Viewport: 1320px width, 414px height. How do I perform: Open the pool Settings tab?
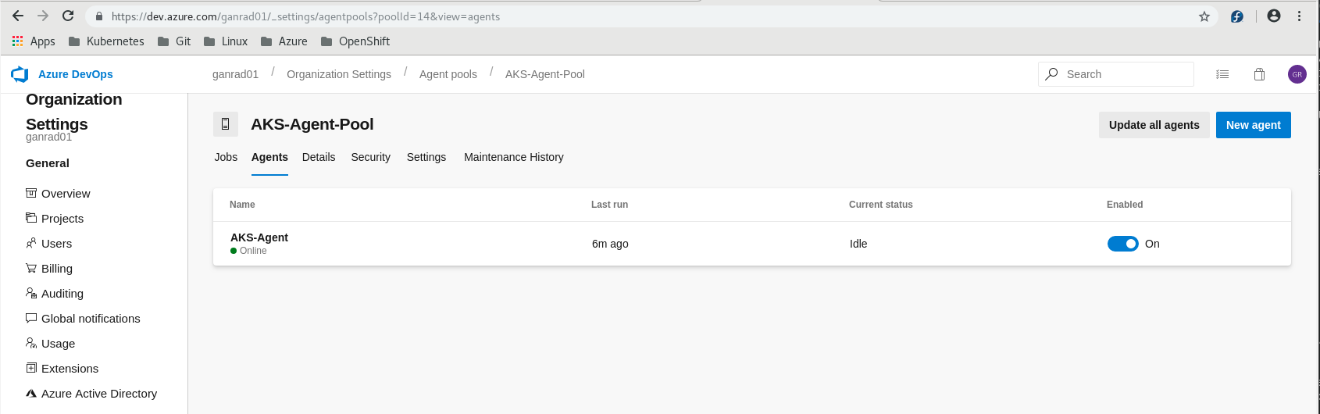point(426,157)
